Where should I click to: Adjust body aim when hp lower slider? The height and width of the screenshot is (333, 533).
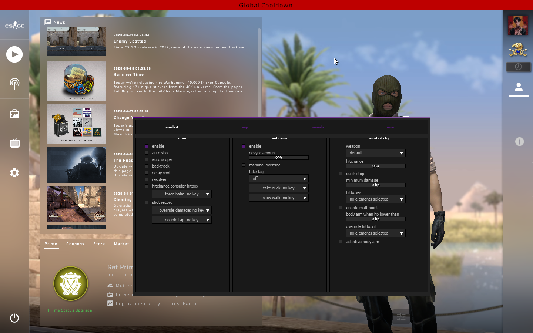376,219
